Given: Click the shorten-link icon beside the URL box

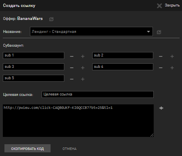Looking at the screenshot, I should pos(161,108).
